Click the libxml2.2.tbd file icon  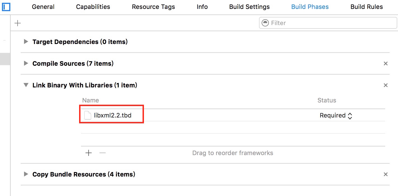(88, 115)
